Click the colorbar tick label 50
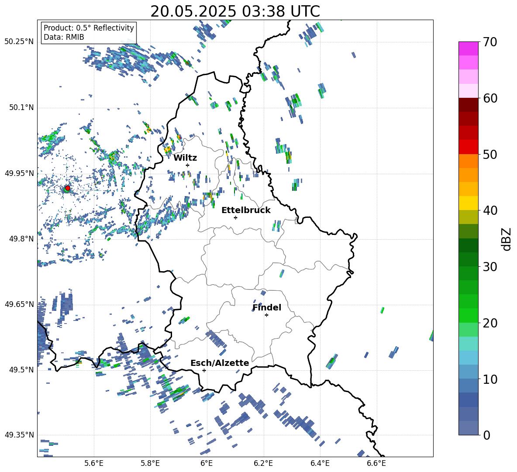Viewport: 517px width, 472px height. tap(490, 155)
